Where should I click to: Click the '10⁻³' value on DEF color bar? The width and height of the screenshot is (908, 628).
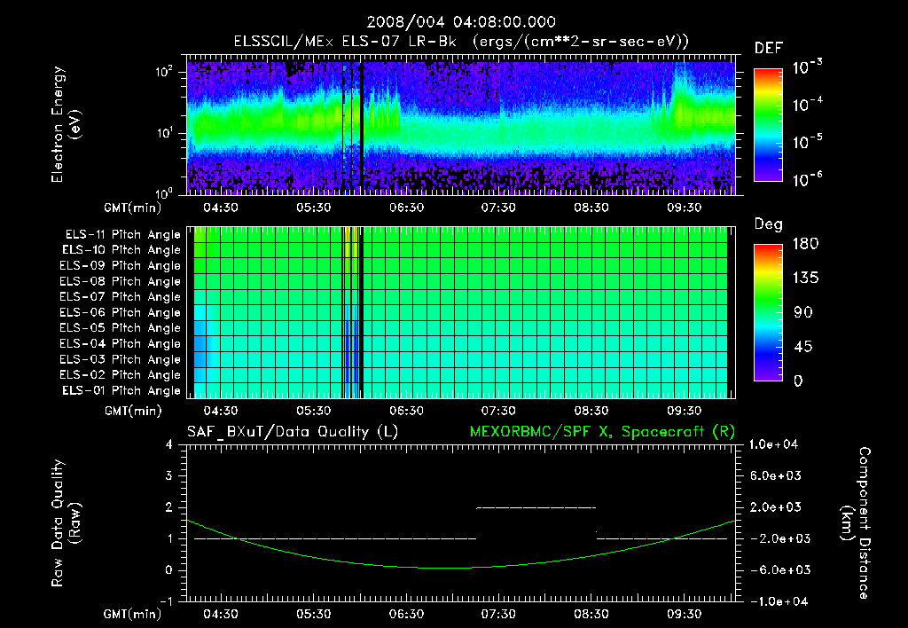(x=807, y=67)
